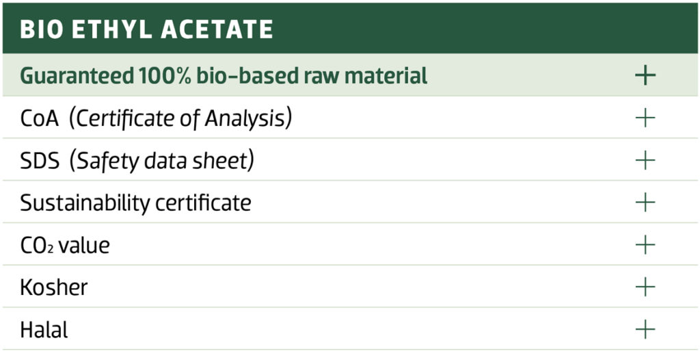The width and height of the screenshot is (700, 360).
Task: Click the italic "Safety data sheet" text
Action: tap(165, 161)
